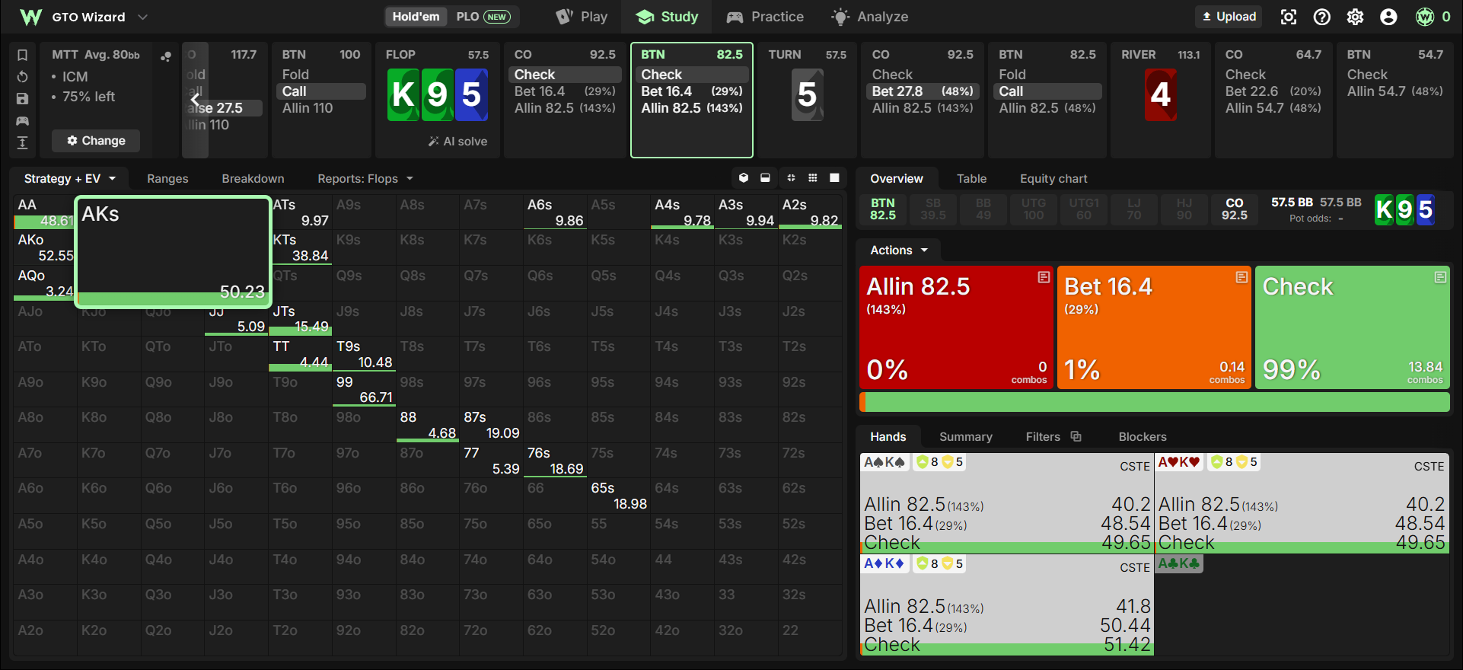The width and height of the screenshot is (1463, 670).
Task: Click the green Check action card
Action: pos(1353,327)
